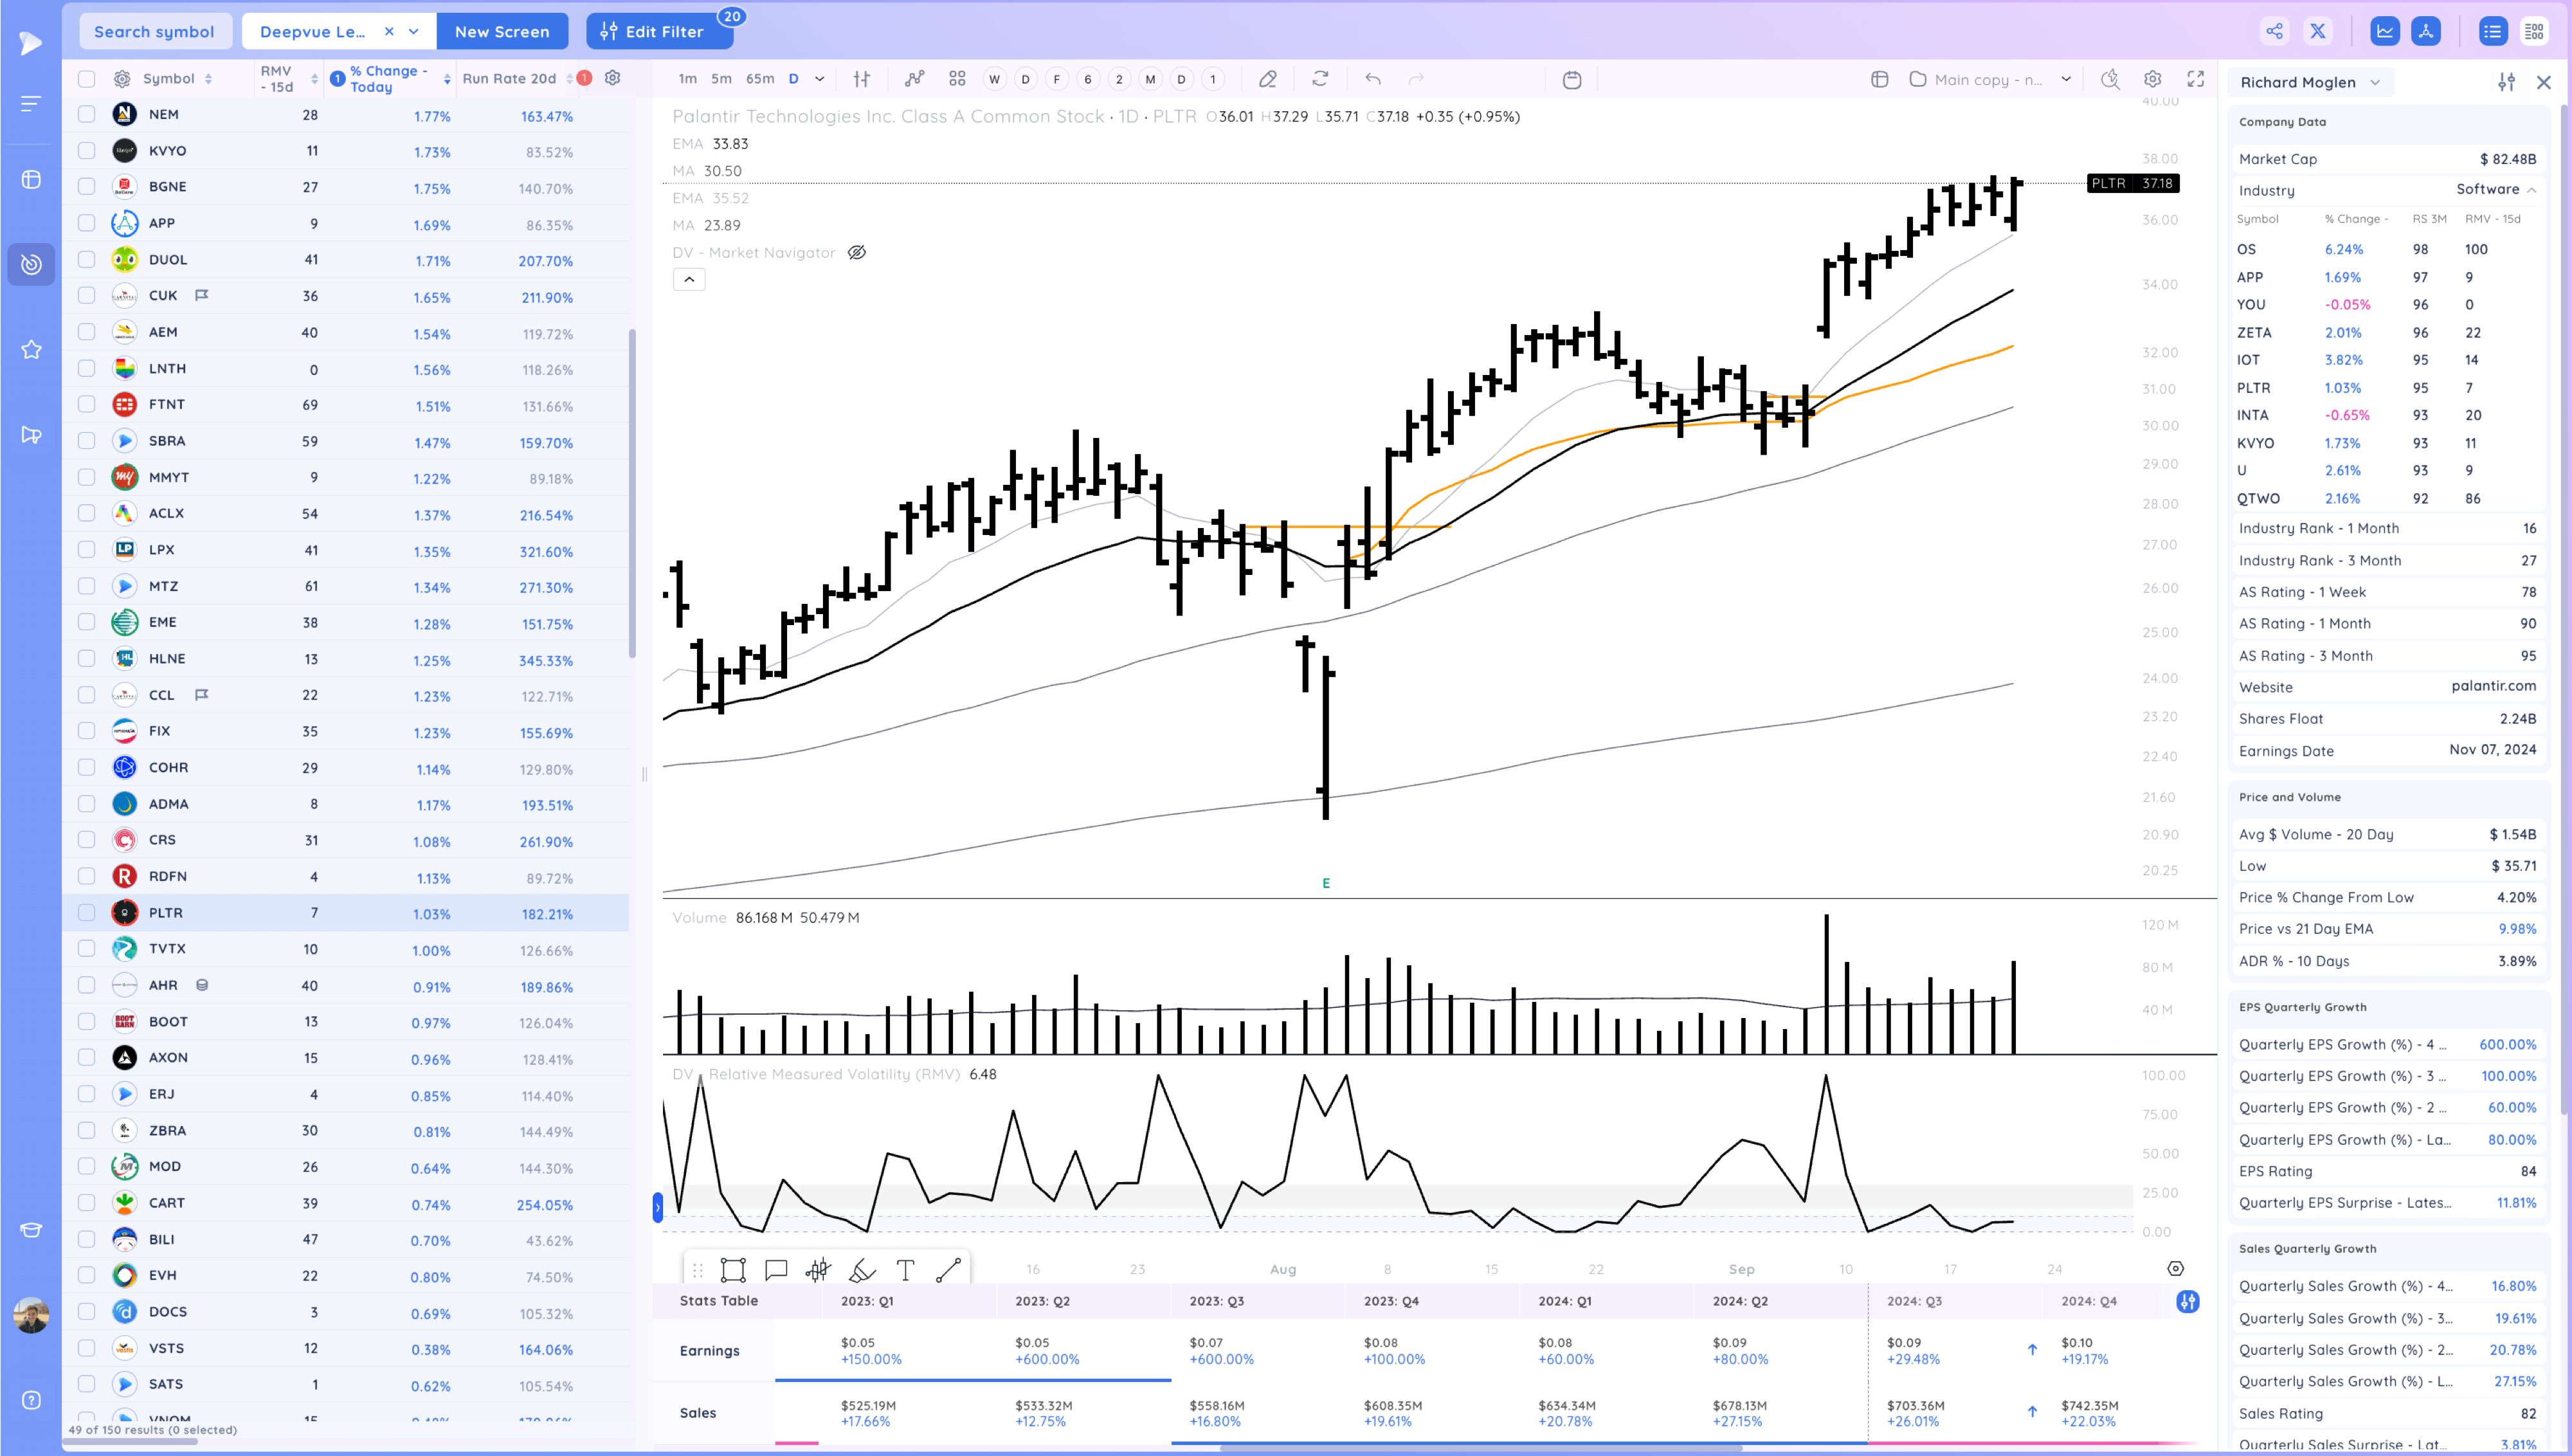Open the chart settings gear icon
2572x1456 pixels.
tap(2152, 79)
